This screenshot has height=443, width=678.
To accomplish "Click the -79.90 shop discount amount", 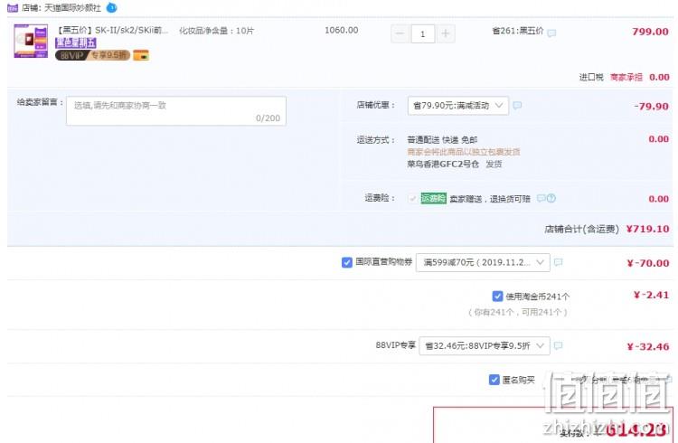I will (651, 107).
